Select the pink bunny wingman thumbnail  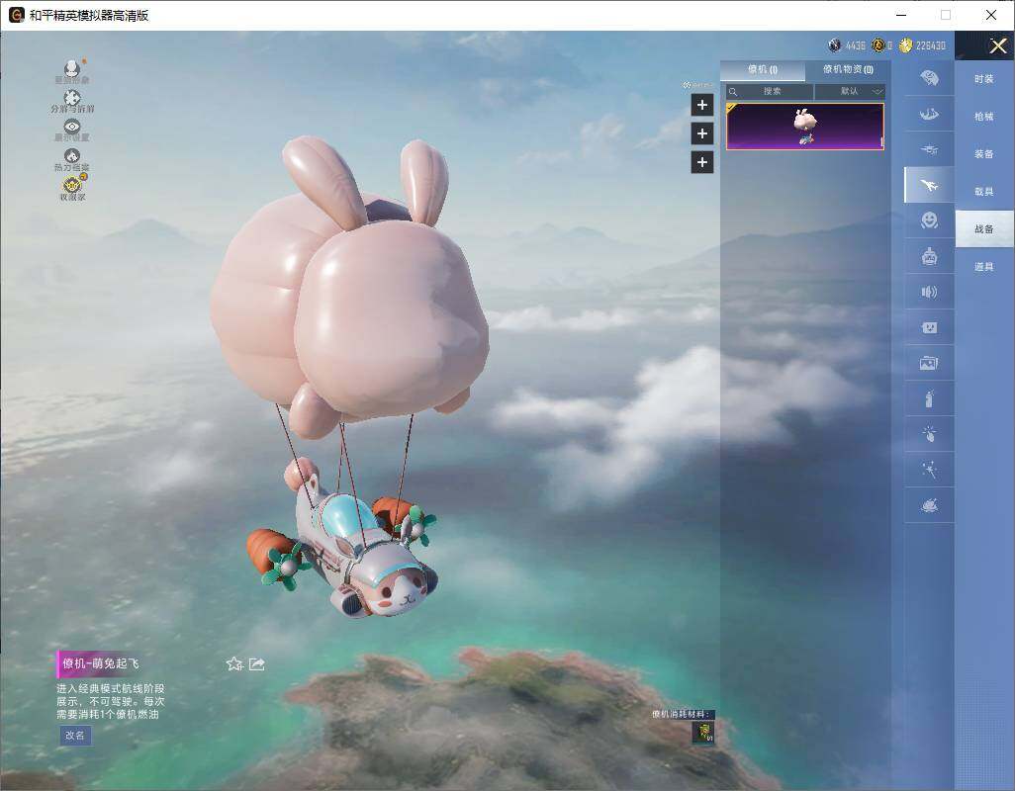[x=804, y=127]
